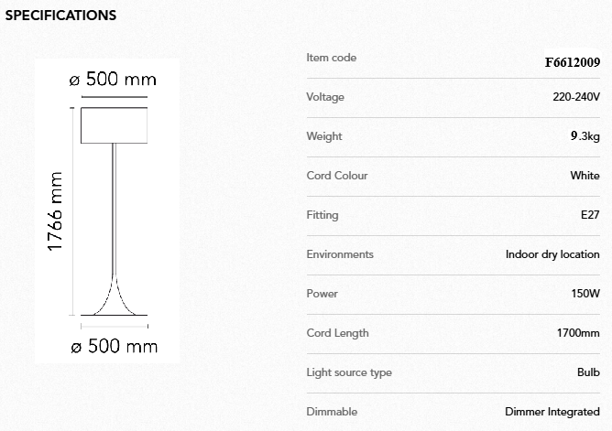Click the top ø 500 mm shade dimension
612x431 pixels.
(114, 80)
